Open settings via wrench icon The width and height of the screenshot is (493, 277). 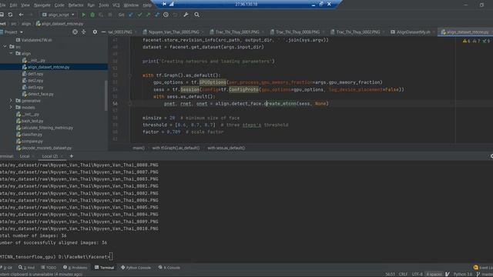point(186,15)
